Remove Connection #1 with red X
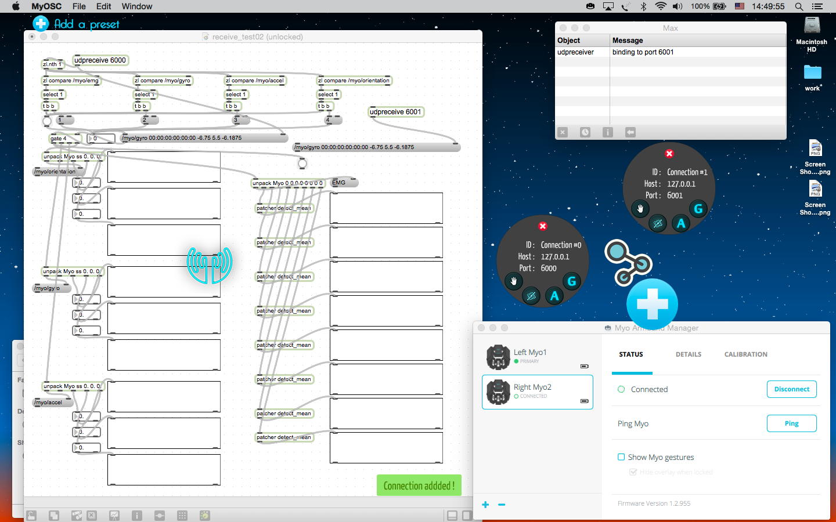Image resolution: width=836 pixels, height=522 pixels. pos(669,154)
